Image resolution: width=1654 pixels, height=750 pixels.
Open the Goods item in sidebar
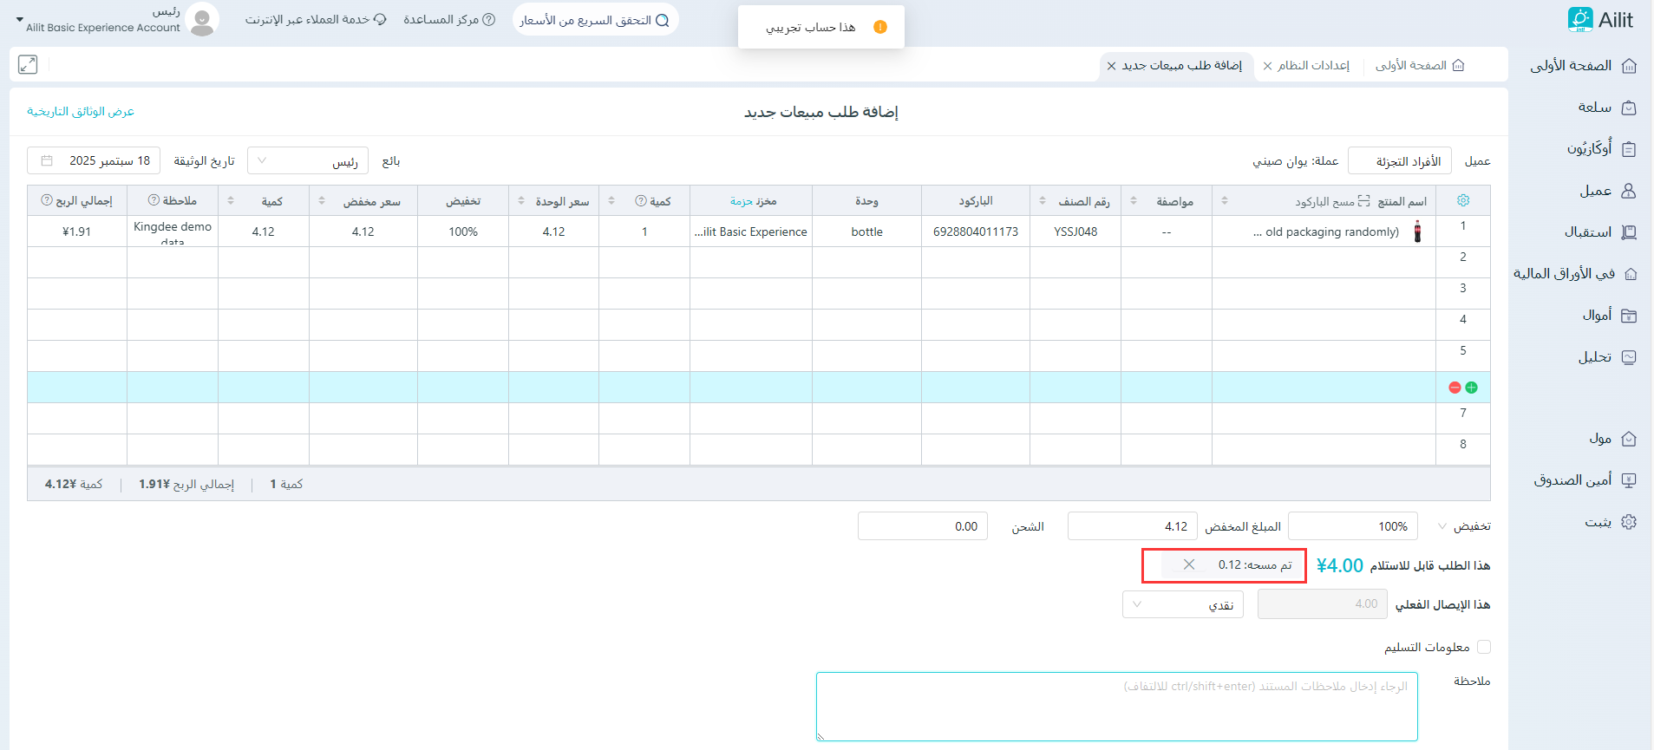coord(1605,108)
